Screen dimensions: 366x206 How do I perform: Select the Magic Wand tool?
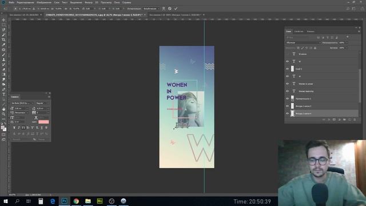3,35
